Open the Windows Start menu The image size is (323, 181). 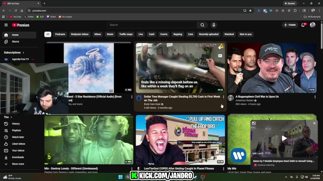tap(120, 177)
